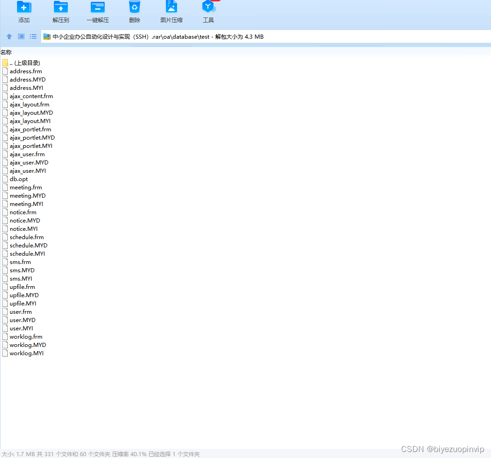Viewport: 491px width, 458px height.
Task: Select file schedule.frm
Action: [x=27, y=237]
